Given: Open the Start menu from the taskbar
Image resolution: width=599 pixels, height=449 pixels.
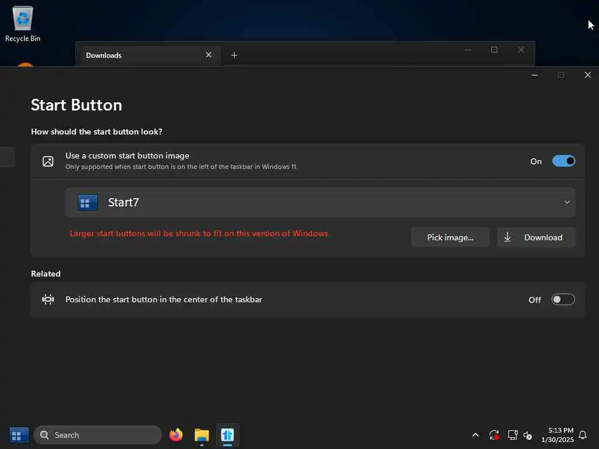Looking at the screenshot, I should [x=19, y=435].
